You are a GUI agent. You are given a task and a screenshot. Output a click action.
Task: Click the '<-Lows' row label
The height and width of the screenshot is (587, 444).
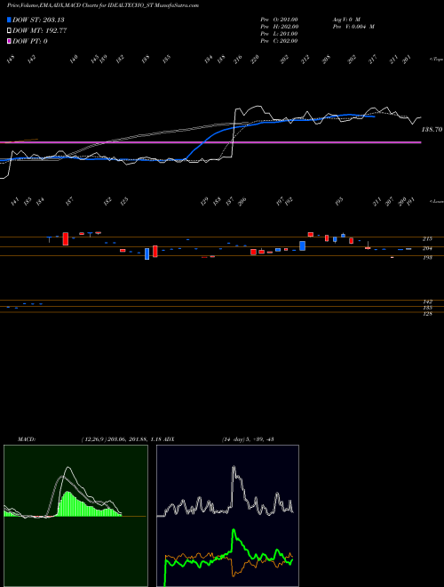[437, 201]
